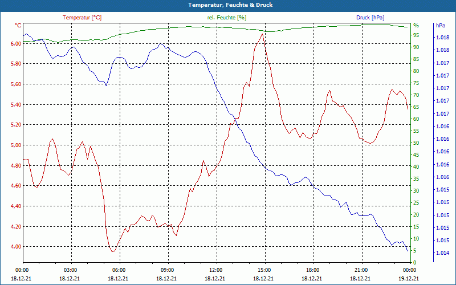The width and height of the screenshot is (456, 285).
Task: Click the green humidity axis value 95
Action: [416, 35]
